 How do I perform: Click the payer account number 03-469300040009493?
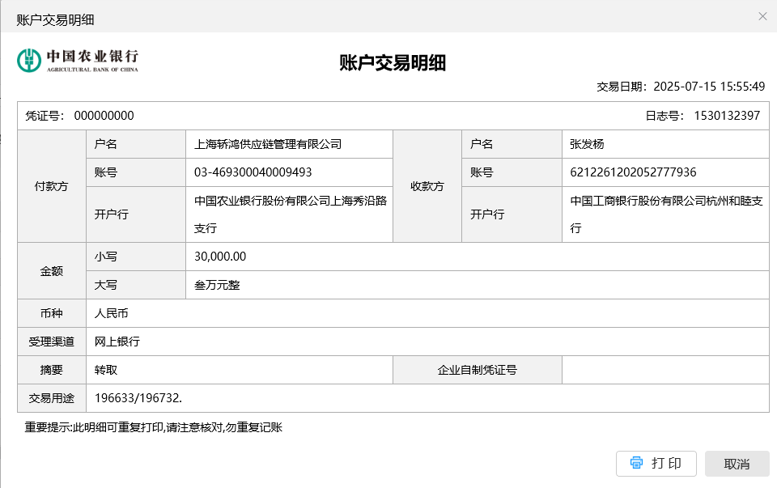(x=253, y=172)
